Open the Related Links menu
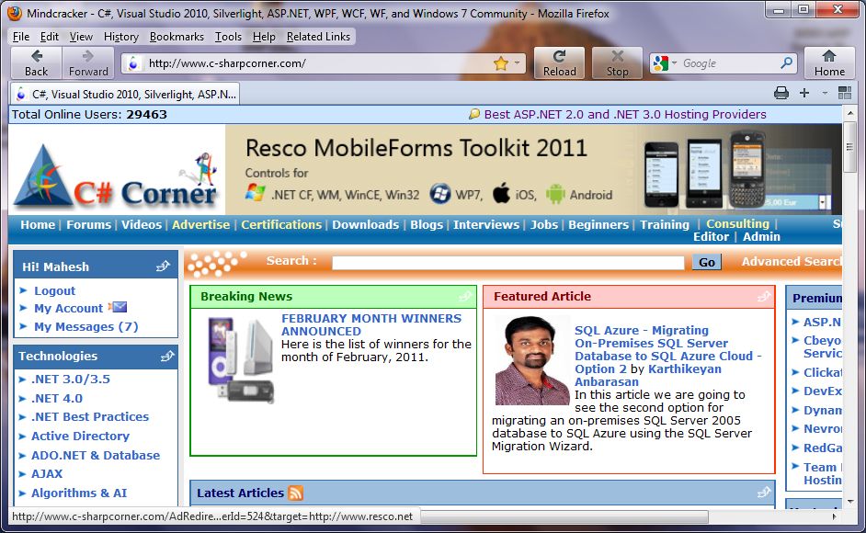 (x=318, y=37)
